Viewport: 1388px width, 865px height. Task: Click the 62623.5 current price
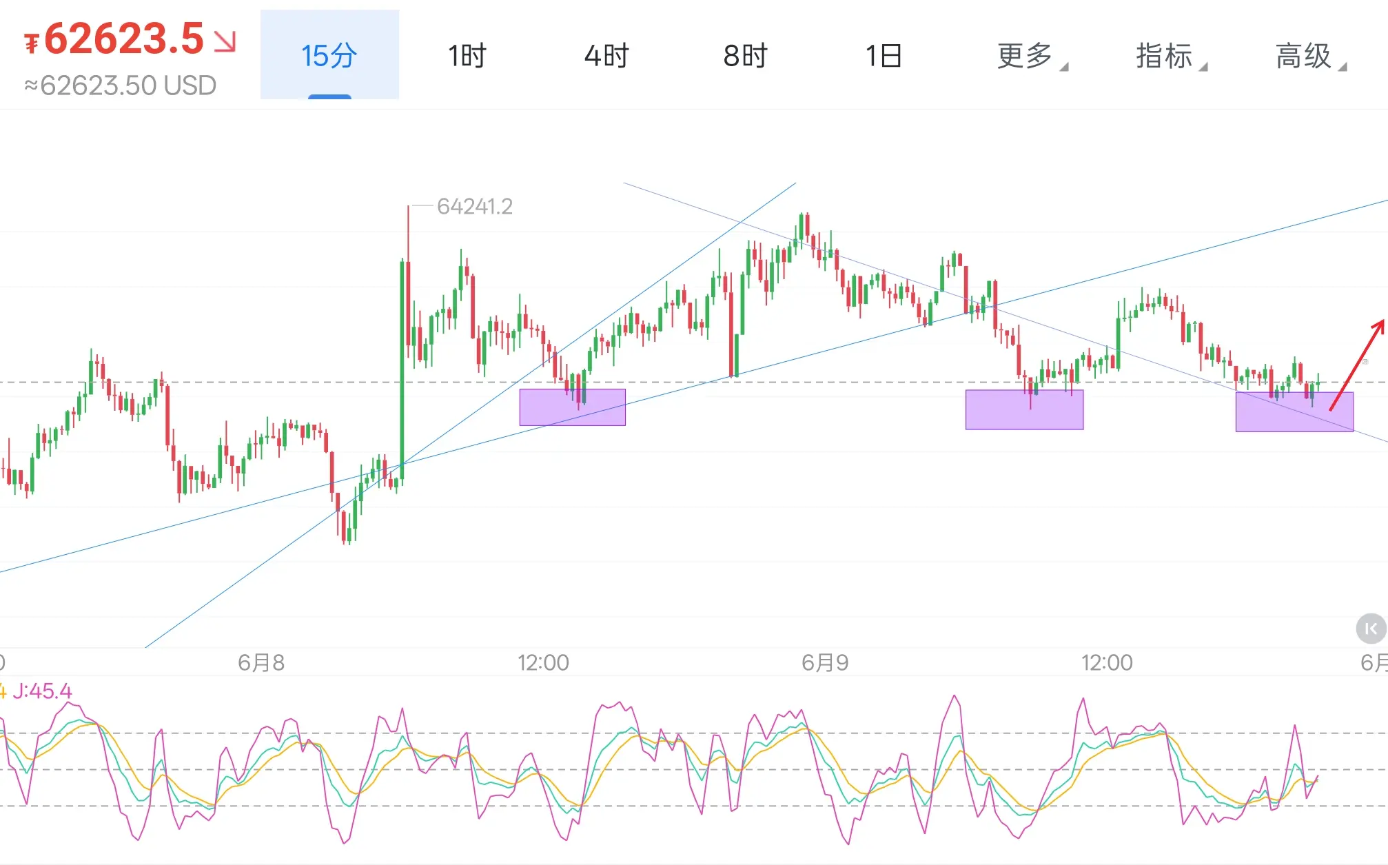tap(124, 39)
